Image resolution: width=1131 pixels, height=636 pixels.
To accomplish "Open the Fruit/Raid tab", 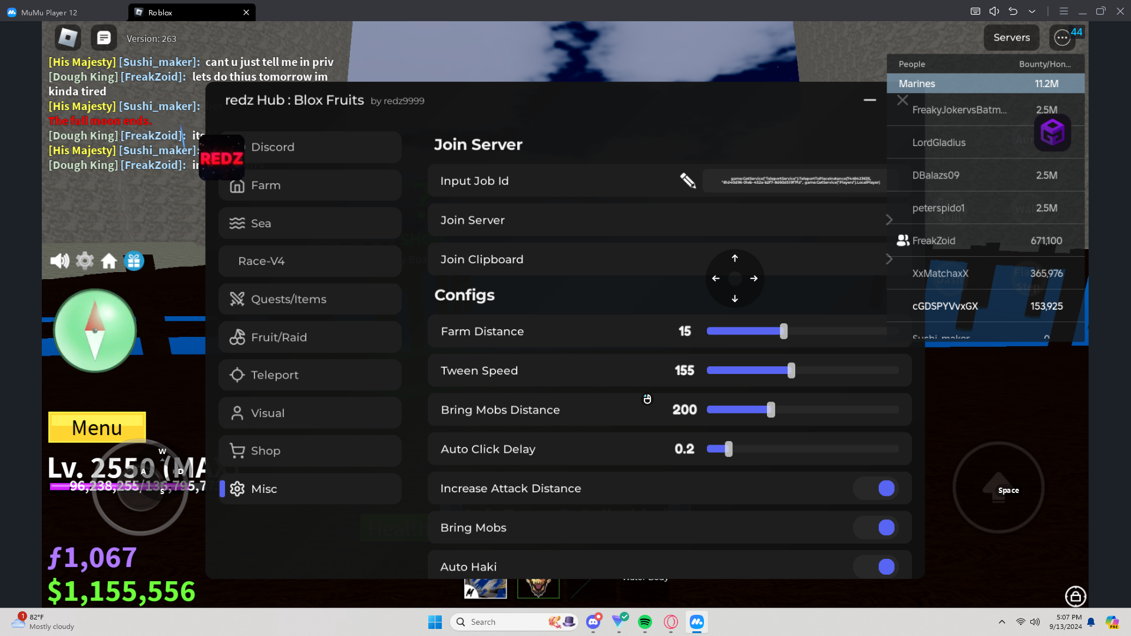I will click(x=310, y=337).
